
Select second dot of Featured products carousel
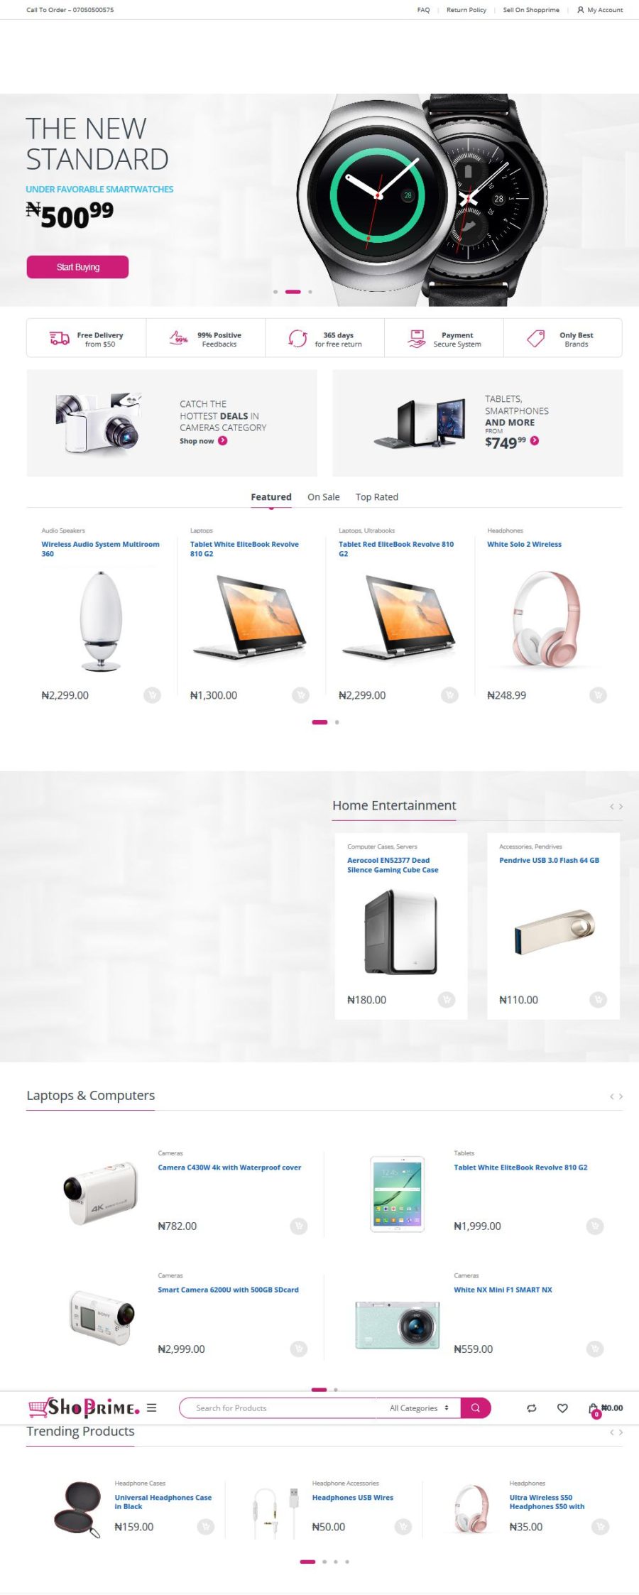point(337,722)
